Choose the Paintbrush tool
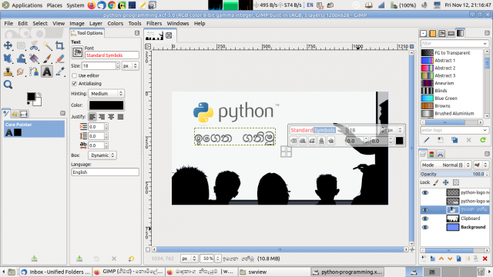Viewport: 493px width, 277px height. (x=47, y=58)
